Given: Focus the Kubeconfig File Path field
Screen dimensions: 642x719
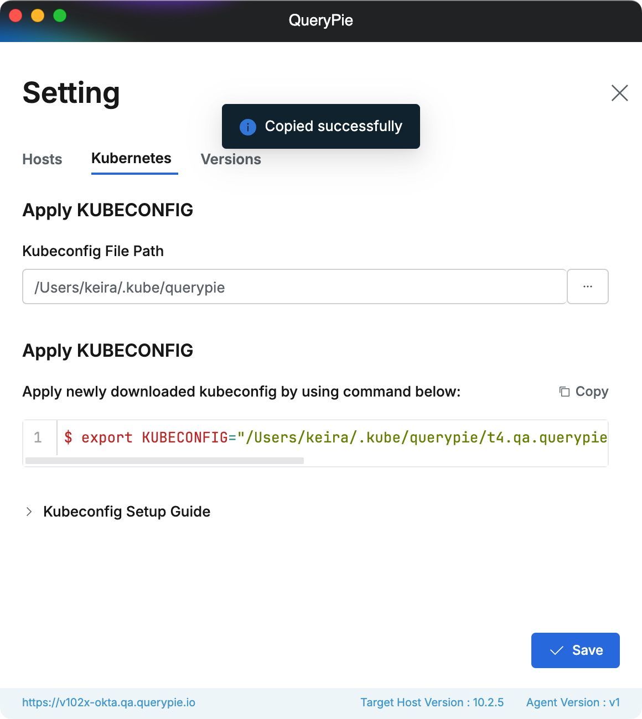Looking at the screenshot, I should click(294, 287).
